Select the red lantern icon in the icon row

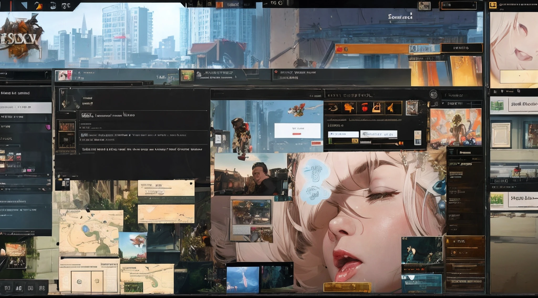365,108
